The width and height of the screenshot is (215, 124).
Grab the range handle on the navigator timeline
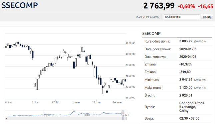[x=123, y=113]
